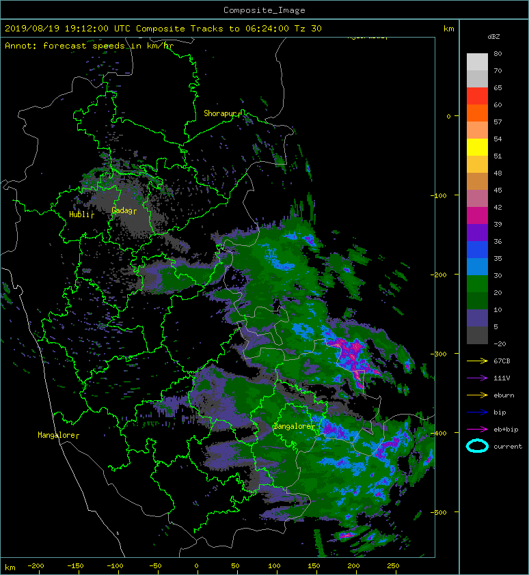Click the current legend text
The height and width of the screenshot is (575, 529).
point(508,447)
